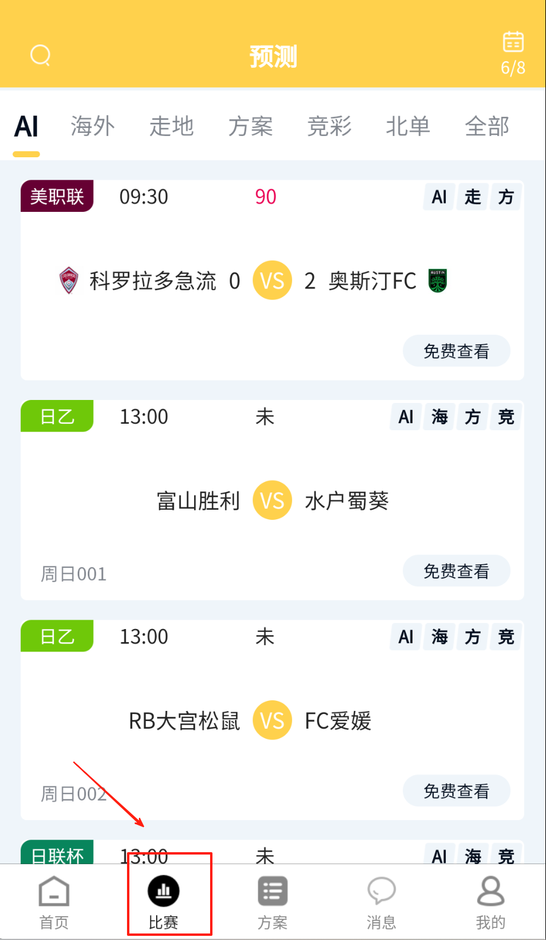Show the 全部 tab
Viewport: 546px width, 940px height.
(487, 126)
